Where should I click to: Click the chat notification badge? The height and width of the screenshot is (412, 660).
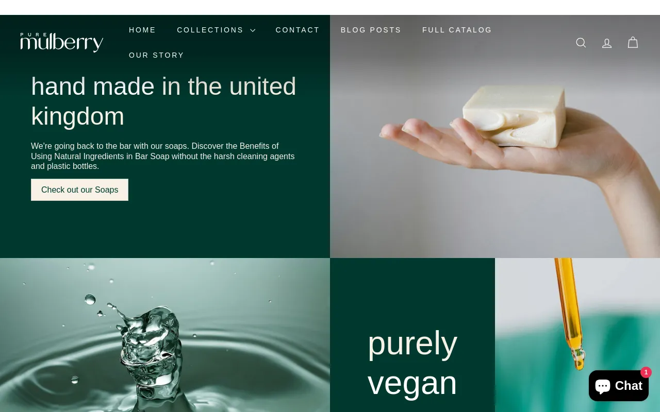(646, 372)
